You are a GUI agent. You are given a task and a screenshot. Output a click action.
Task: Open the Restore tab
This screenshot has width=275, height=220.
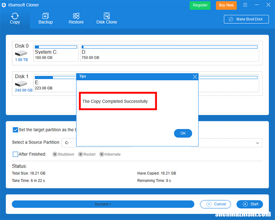tap(76, 19)
